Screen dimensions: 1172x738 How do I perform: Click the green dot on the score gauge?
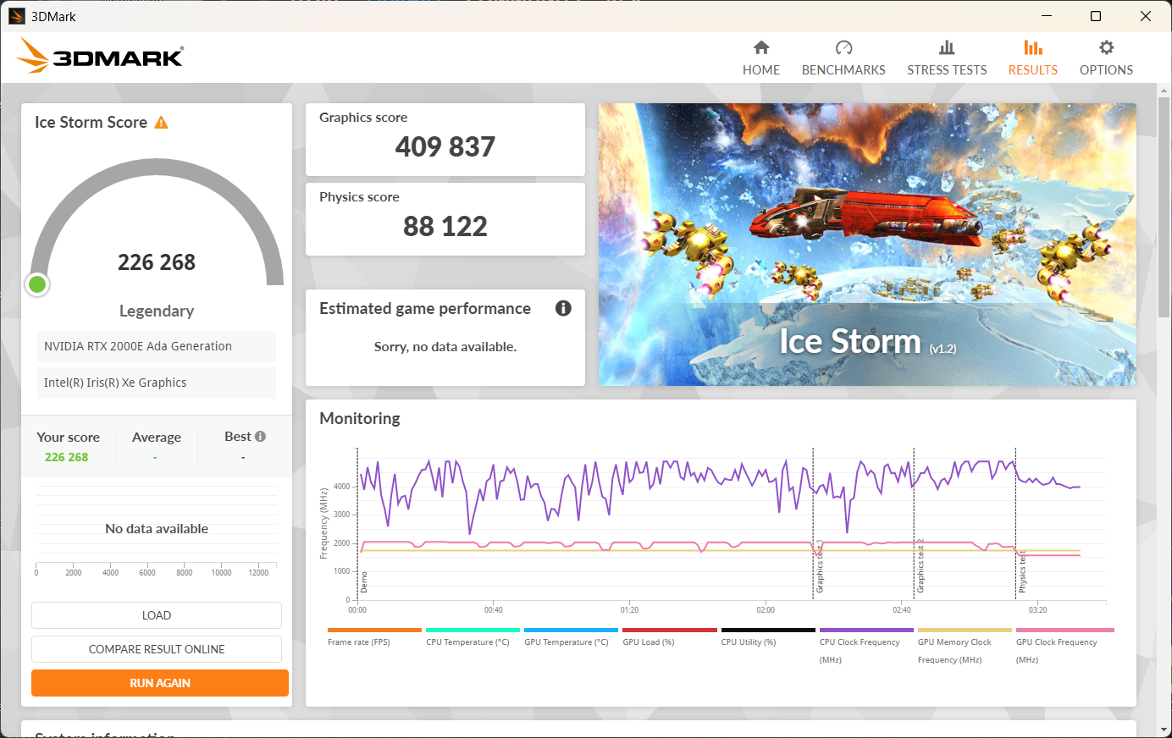click(37, 284)
